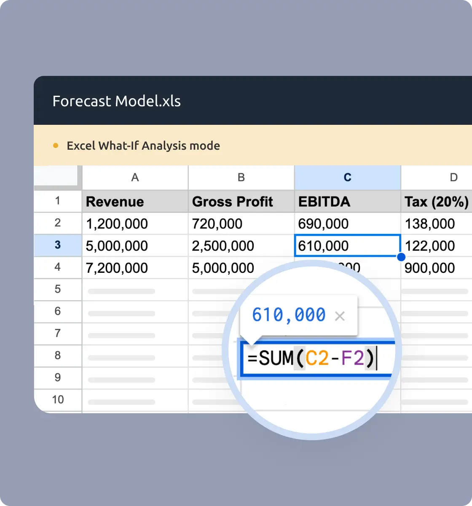Click the Revenue header cell
The width and height of the screenshot is (472, 506).
(x=135, y=202)
